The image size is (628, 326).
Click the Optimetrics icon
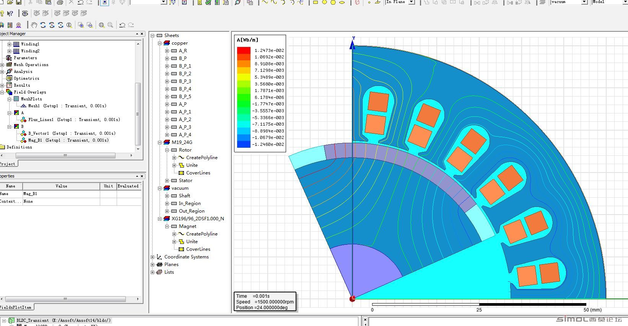point(9,78)
